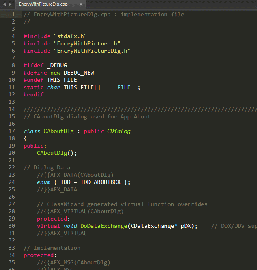Screen dimensions: 257x270
Task: Click the CAboutDlg() constructor declaration
Action: coord(57,153)
